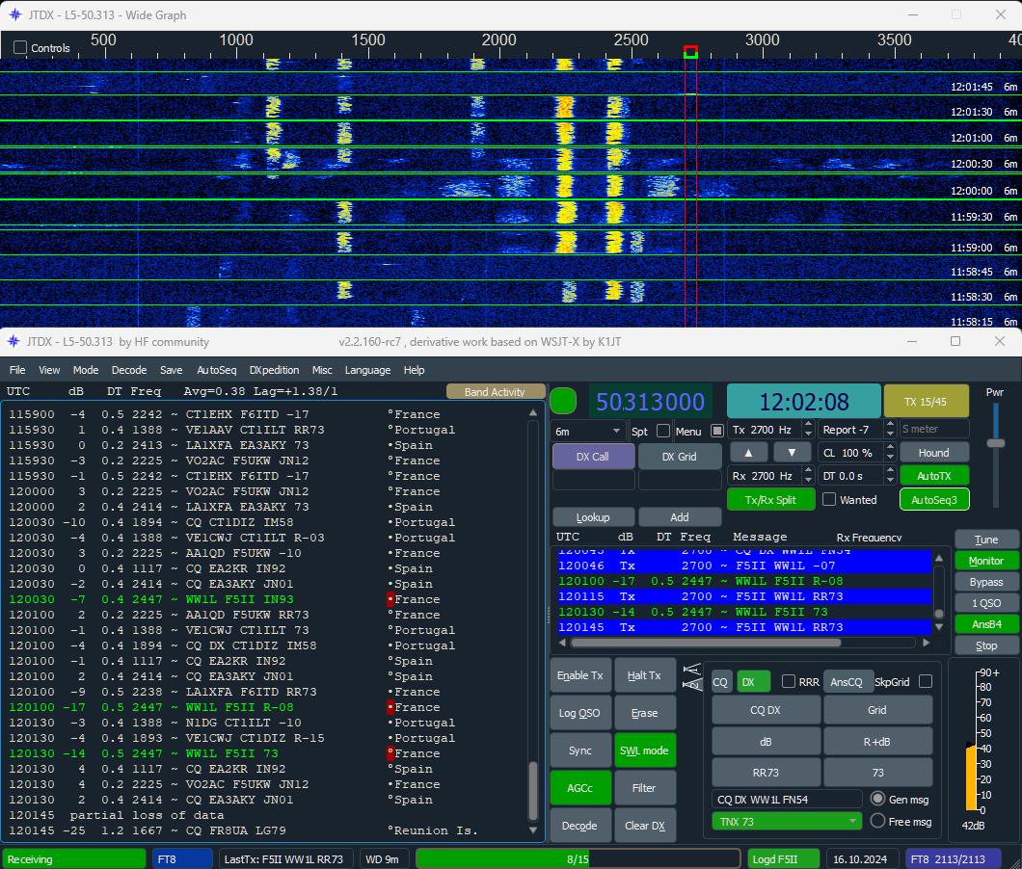Click Band Activity list scroll-up arrow
1022x869 pixels.
[533, 412]
